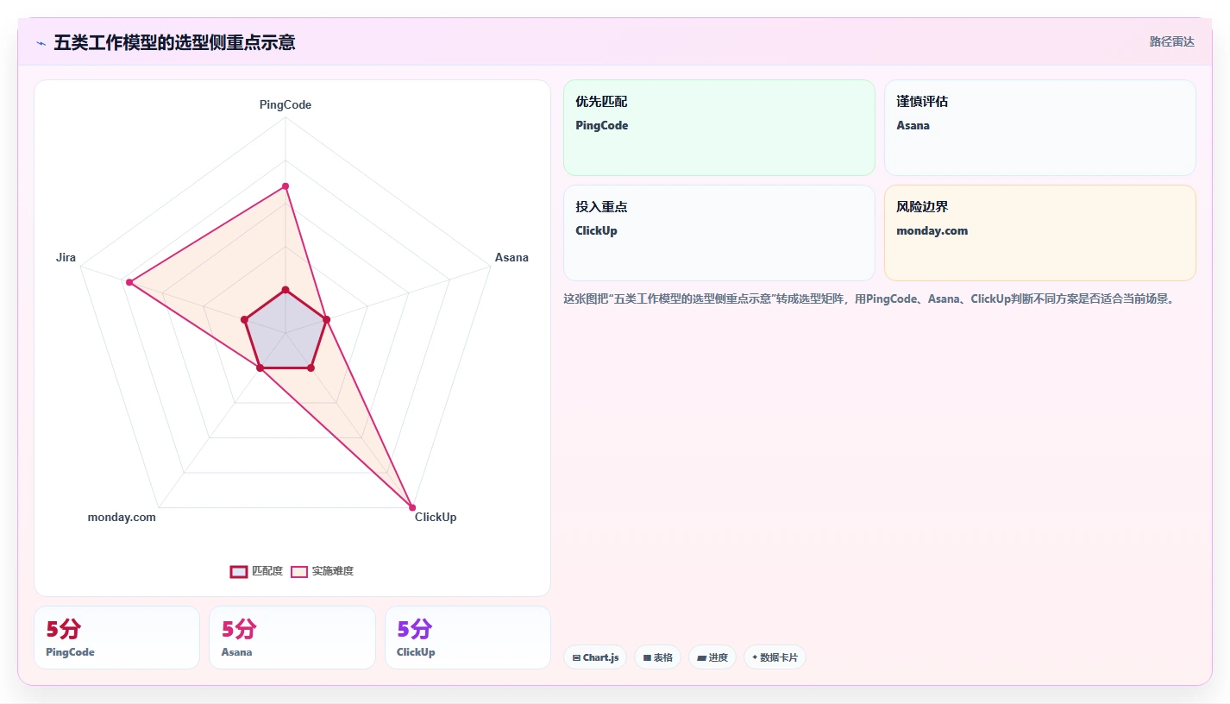Toggle the 实施难度 legend label
The image size is (1230, 704).
pos(333,571)
